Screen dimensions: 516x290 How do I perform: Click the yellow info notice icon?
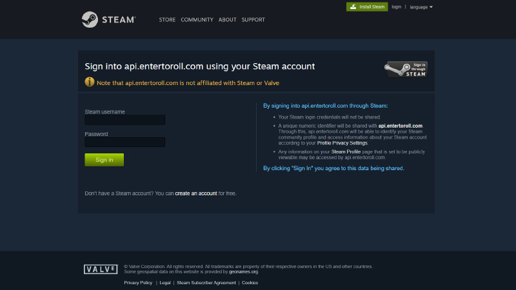pos(90,82)
